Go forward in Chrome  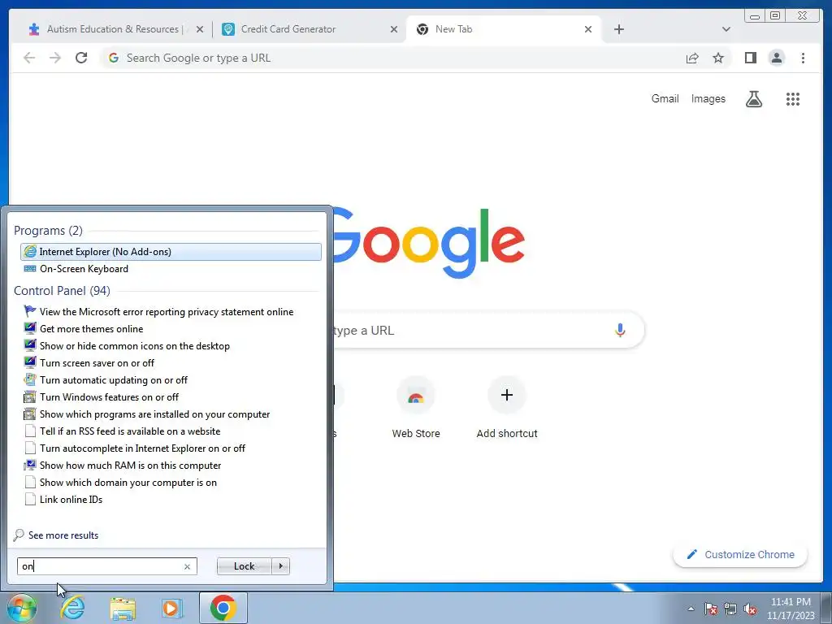click(x=55, y=58)
